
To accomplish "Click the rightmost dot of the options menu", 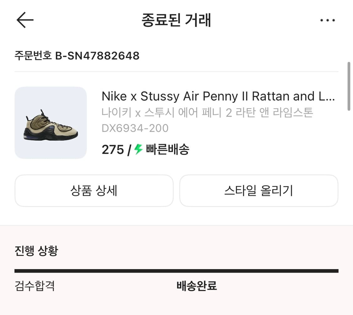I will pos(335,20).
